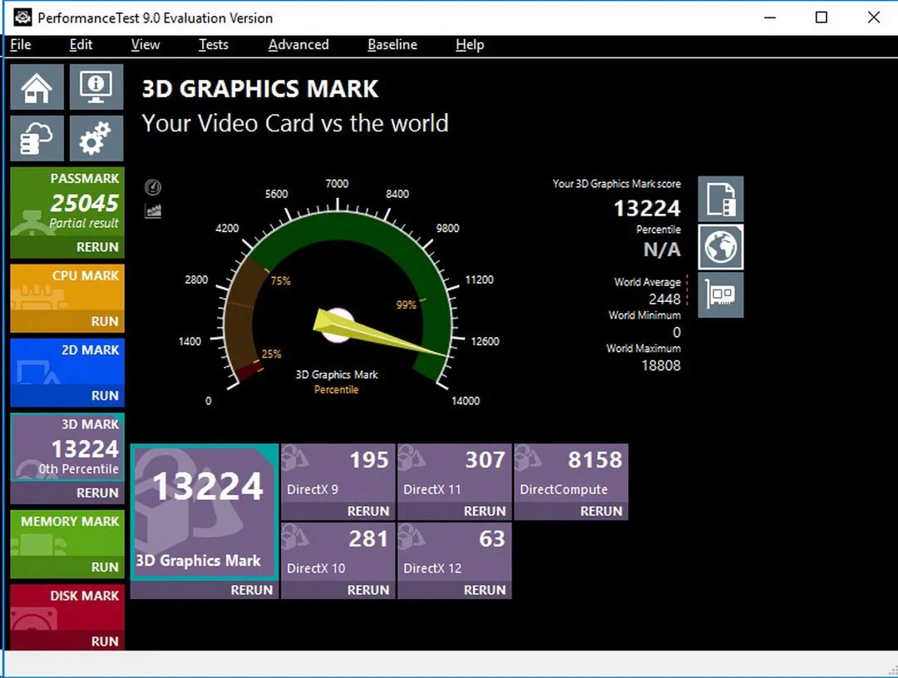
Task: Select the small chart view icon
Action: coord(152,211)
